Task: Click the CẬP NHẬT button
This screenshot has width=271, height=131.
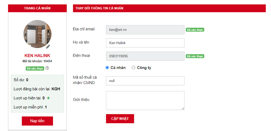Action: (120, 119)
